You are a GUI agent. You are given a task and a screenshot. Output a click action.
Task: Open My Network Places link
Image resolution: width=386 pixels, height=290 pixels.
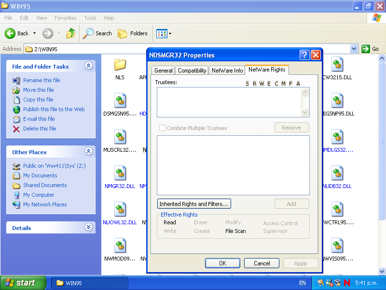pyautogui.click(x=45, y=204)
